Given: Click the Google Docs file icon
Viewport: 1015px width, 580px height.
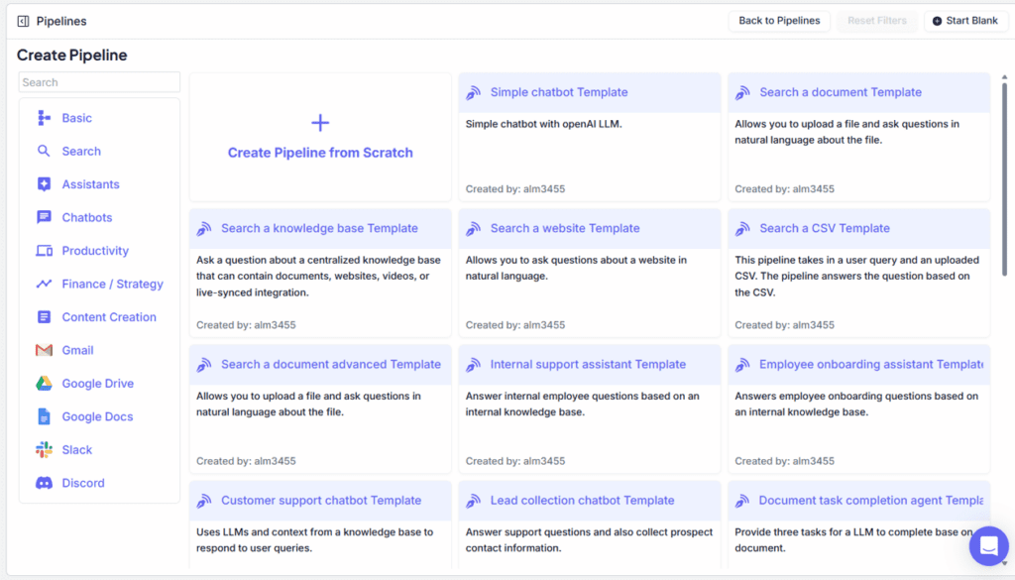Looking at the screenshot, I should pos(44,416).
